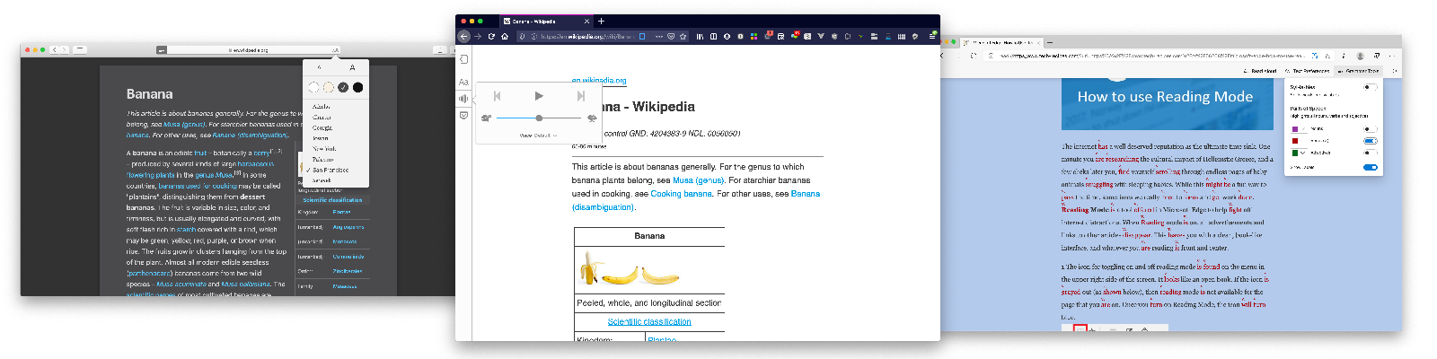Image resolution: width=1437 pixels, height=359 pixels.
Task: Close Firefox reader view with the sidebar icon
Action: pyautogui.click(x=463, y=59)
